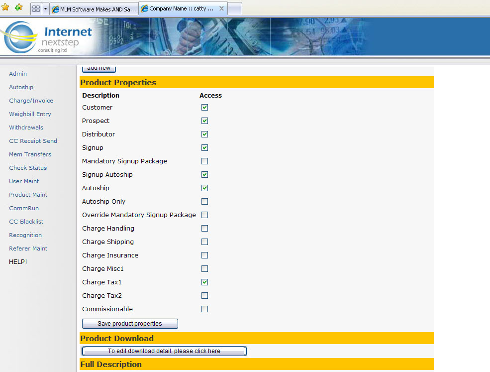Uncheck the Customer access checkbox
Screen dimensions: 490x372
pos(204,107)
